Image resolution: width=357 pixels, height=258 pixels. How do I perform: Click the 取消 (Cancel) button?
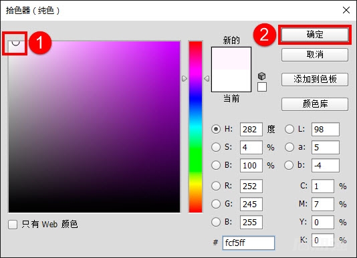pos(315,55)
